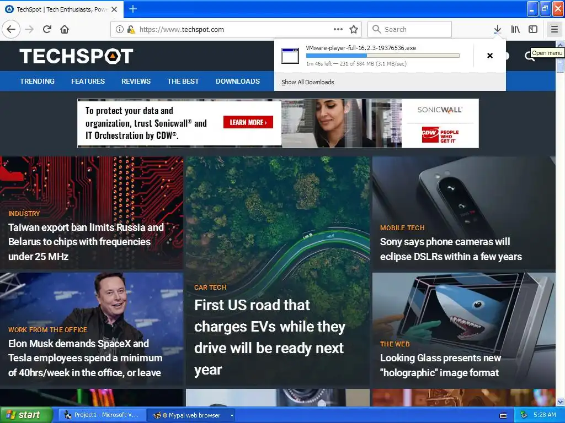Image resolution: width=565 pixels, height=423 pixels.
Task: Show site information icon in address bar
Action: pos(120,29)
